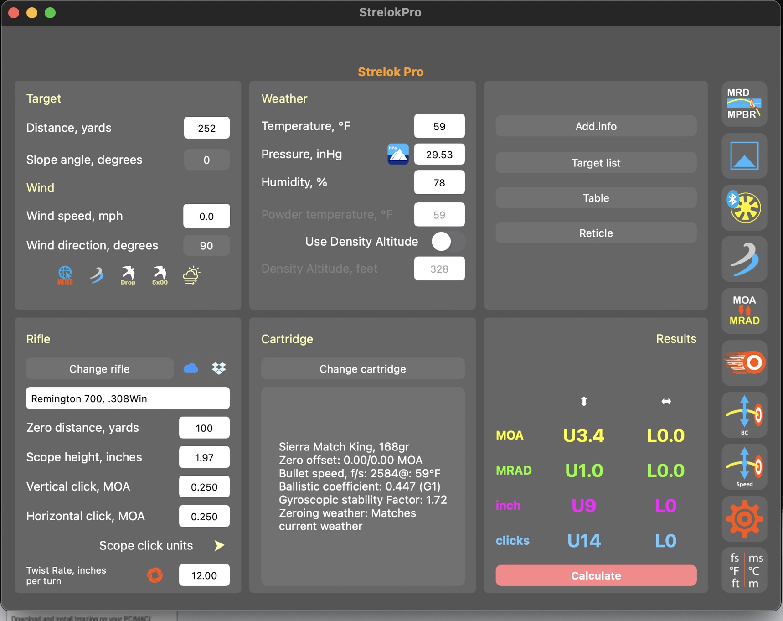Viewport: 783px width, 621px height.
Task: Sync rifles with iCloud icon
Action: (191, 368)
